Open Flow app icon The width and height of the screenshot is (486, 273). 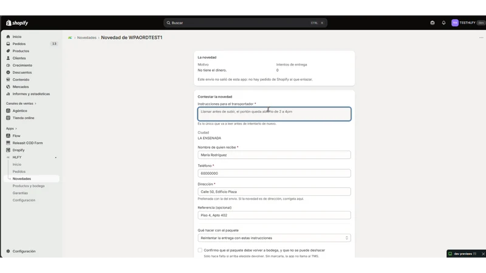(8, 135)
